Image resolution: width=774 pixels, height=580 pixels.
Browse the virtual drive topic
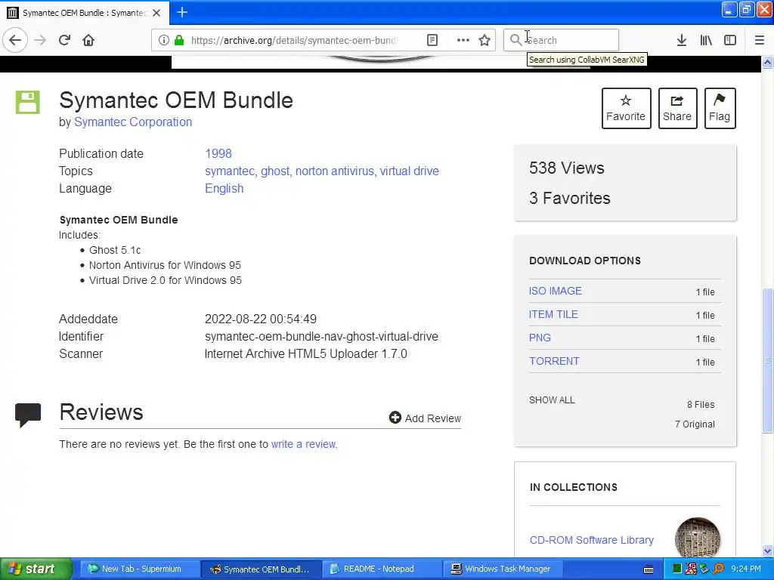coord(409,171)
